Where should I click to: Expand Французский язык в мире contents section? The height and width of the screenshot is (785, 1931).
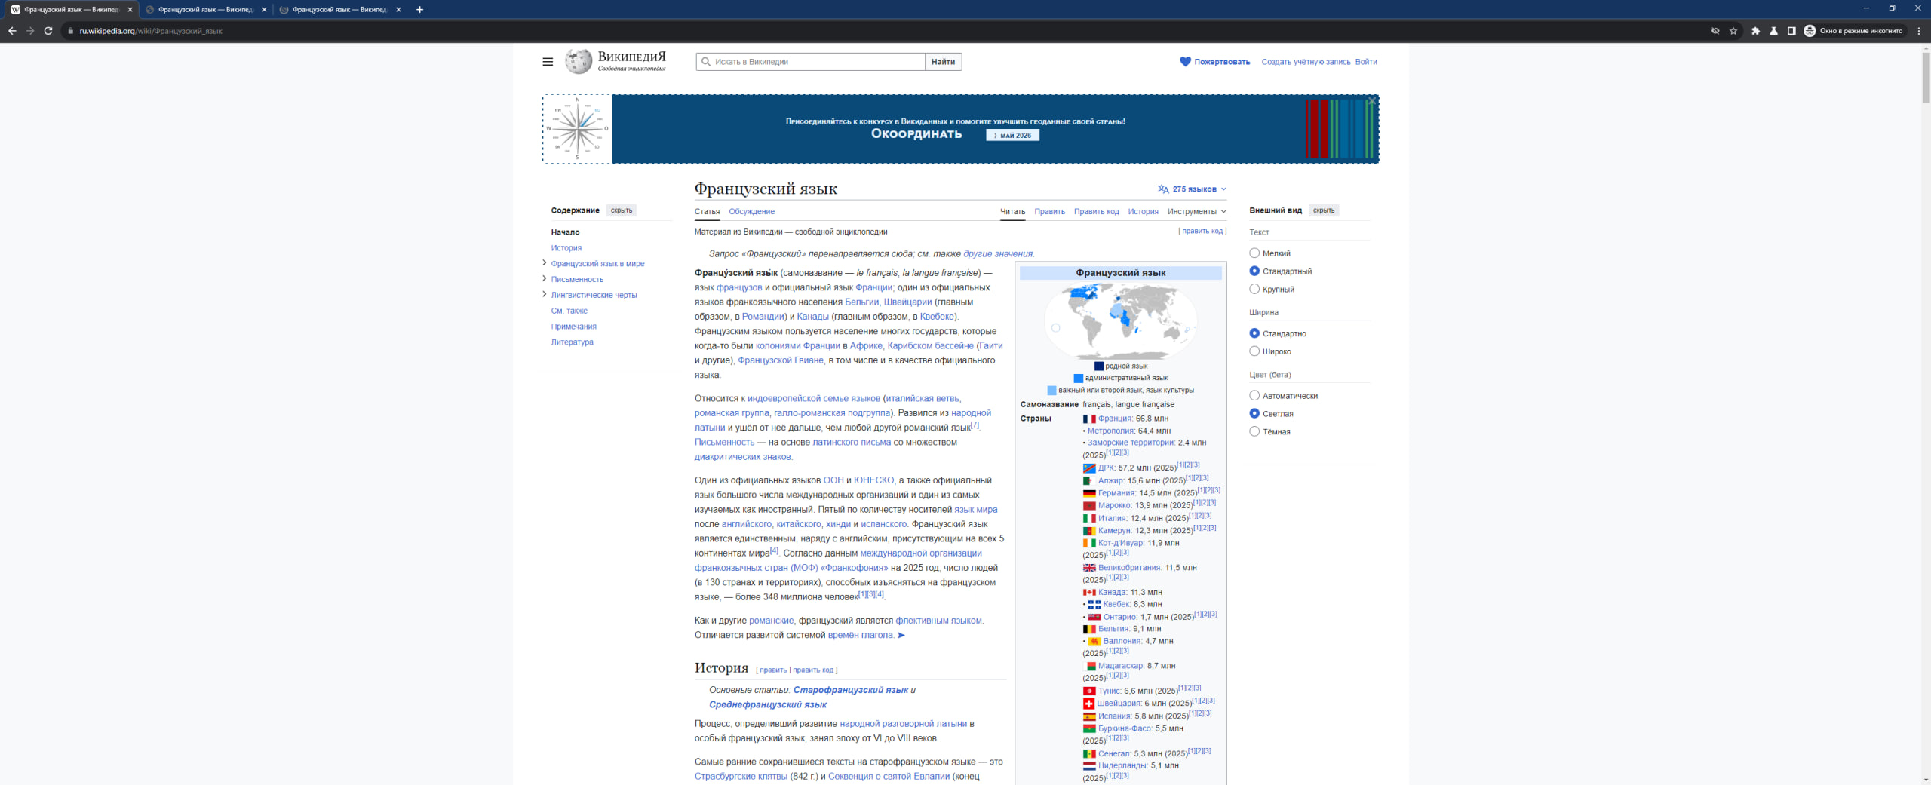[545, 263]
